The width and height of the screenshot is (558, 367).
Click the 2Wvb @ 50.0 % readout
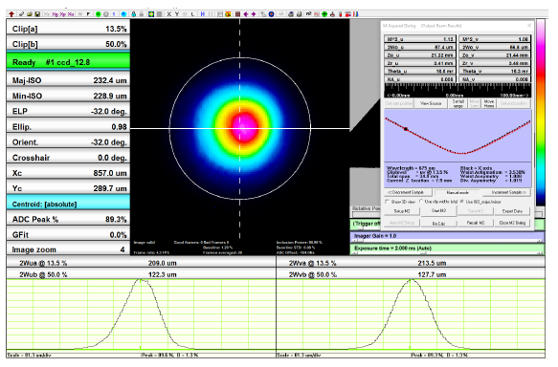click(x=411, y=274)
